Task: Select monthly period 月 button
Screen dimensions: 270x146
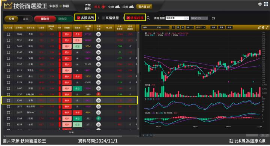Action: point(183,27)
